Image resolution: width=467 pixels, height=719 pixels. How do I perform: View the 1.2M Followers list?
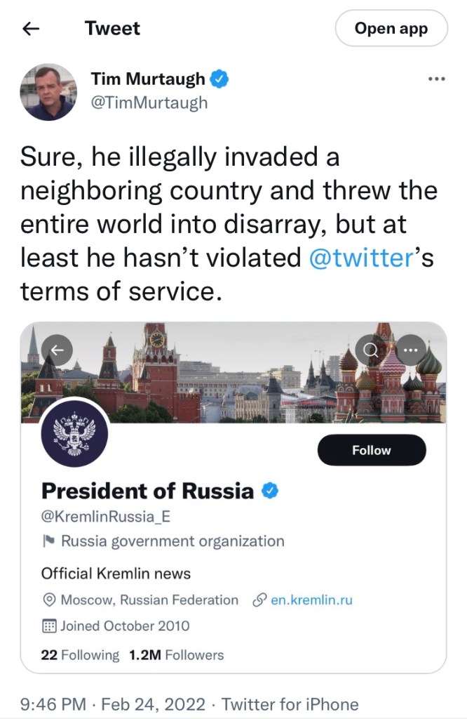point(176,655)
